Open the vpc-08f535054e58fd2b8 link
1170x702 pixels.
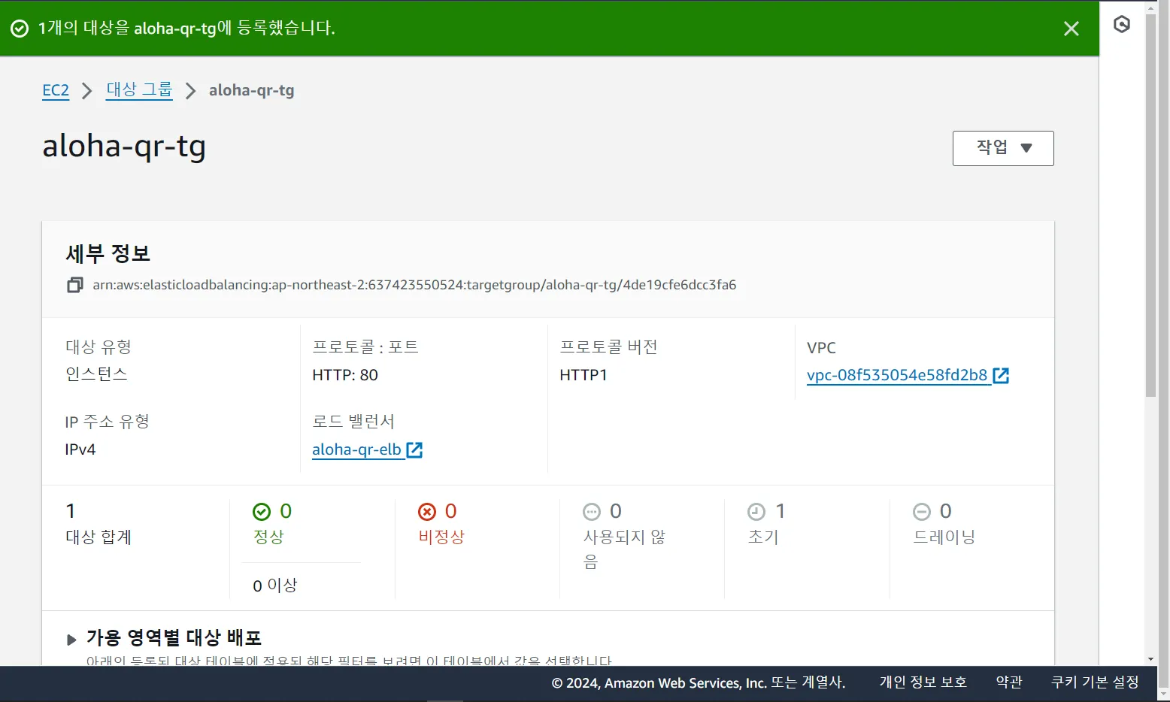pos(897,375)
